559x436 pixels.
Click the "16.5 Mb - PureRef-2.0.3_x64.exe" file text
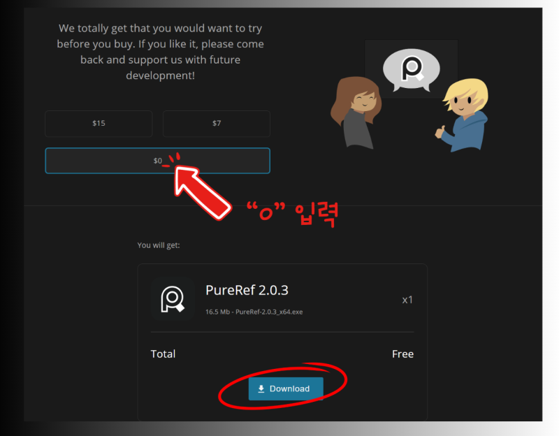tap(254, 312)
